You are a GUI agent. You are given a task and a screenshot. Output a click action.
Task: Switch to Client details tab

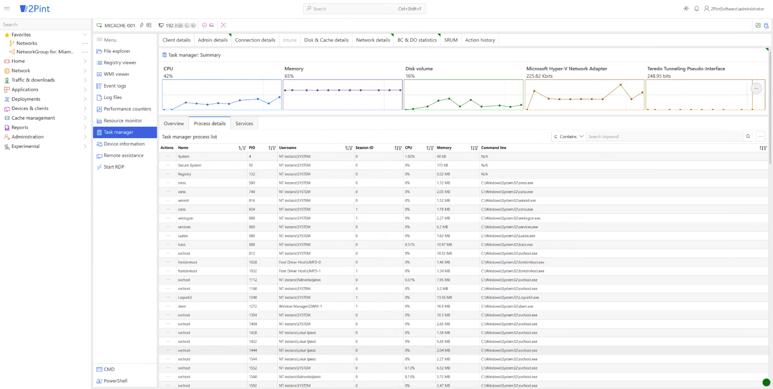pyautogui.click(x=176, y=40)
